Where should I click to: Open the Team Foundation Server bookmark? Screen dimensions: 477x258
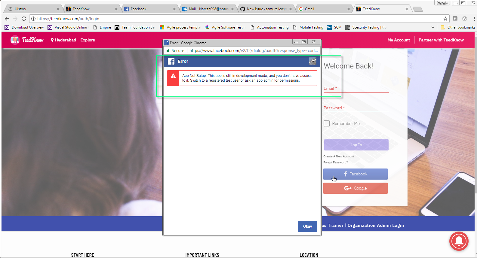pos(135,27)
